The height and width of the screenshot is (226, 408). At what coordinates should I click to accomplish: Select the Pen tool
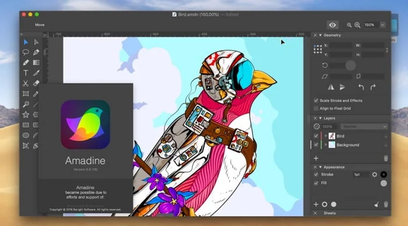tap(36, 53)
